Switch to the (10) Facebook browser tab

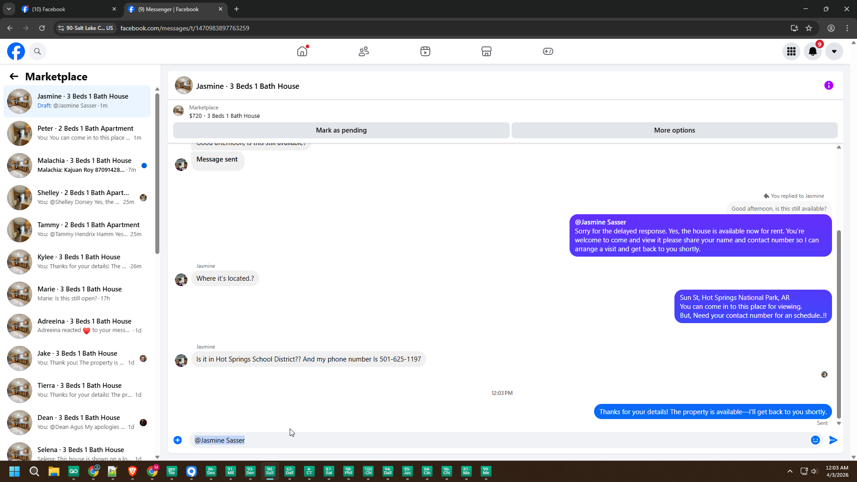tap(68, 9)
